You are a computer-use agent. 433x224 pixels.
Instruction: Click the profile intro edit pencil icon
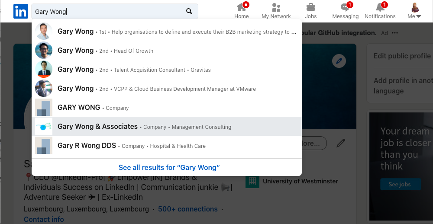pyautogui.click(x=341, y=143)
